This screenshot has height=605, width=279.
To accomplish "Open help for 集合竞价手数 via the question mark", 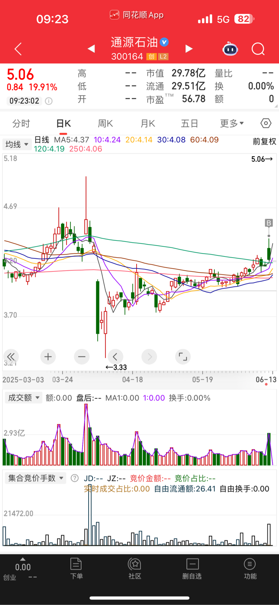I will [74, 478].
